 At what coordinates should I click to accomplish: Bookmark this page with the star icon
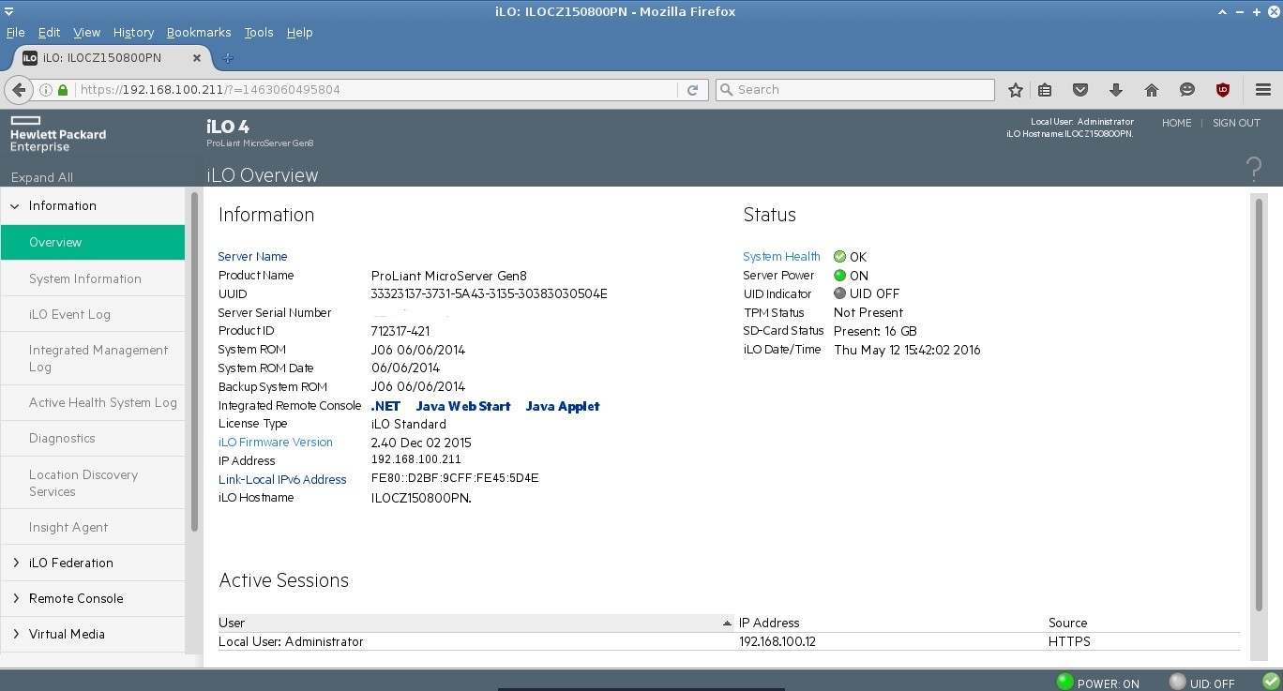pos(1015,90)
